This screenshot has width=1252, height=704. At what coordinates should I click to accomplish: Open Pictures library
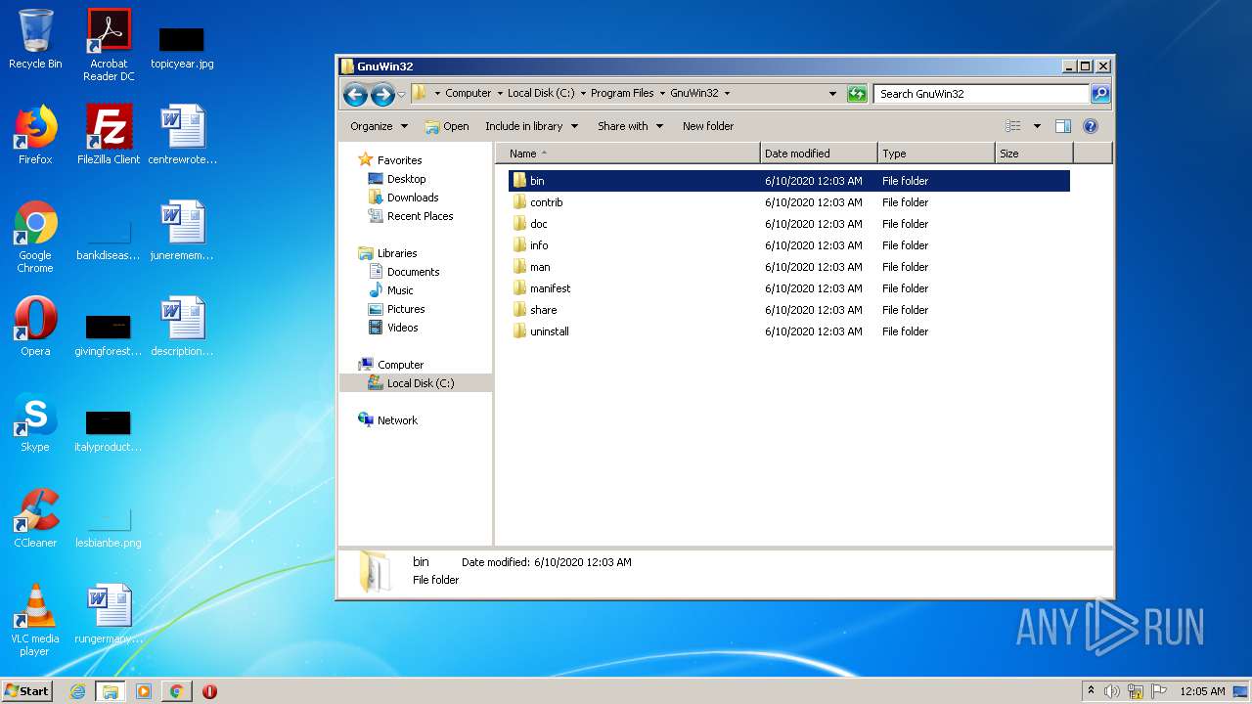(x=396, y=309)
